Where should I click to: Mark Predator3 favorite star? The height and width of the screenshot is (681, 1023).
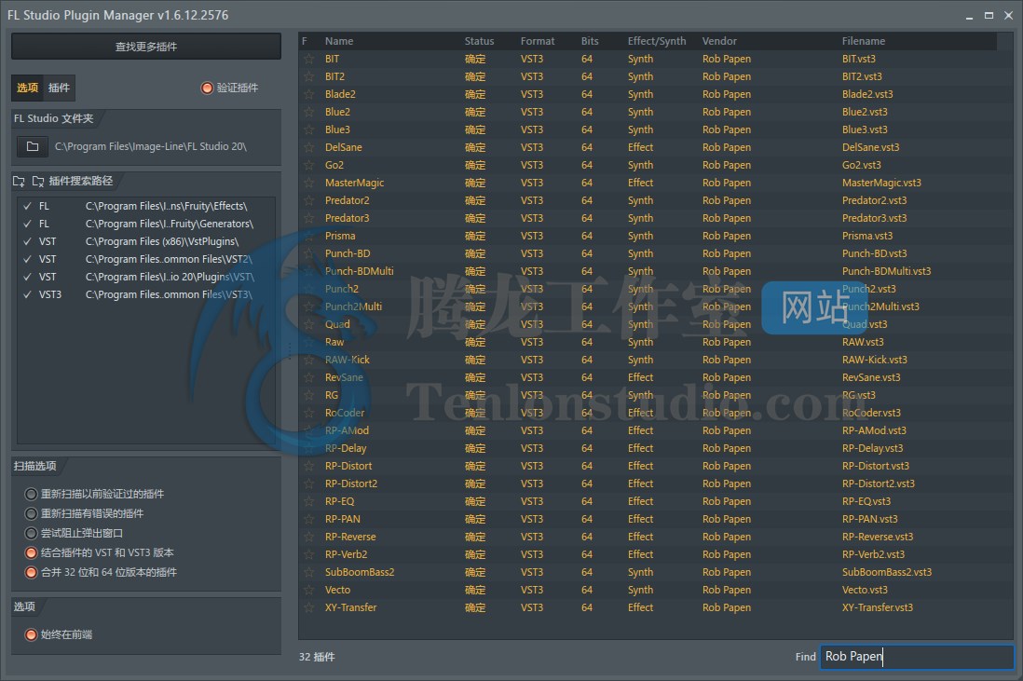tap(308, 218)
